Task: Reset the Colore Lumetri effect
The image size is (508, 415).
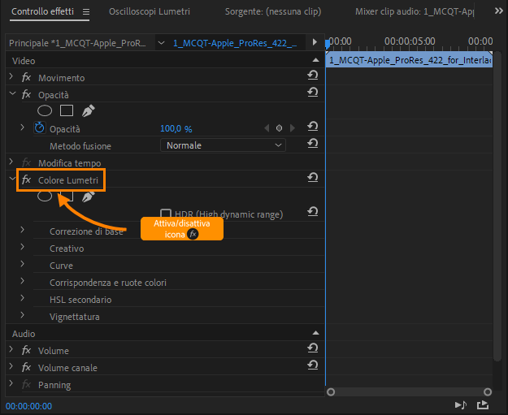Action: [313, 178]
